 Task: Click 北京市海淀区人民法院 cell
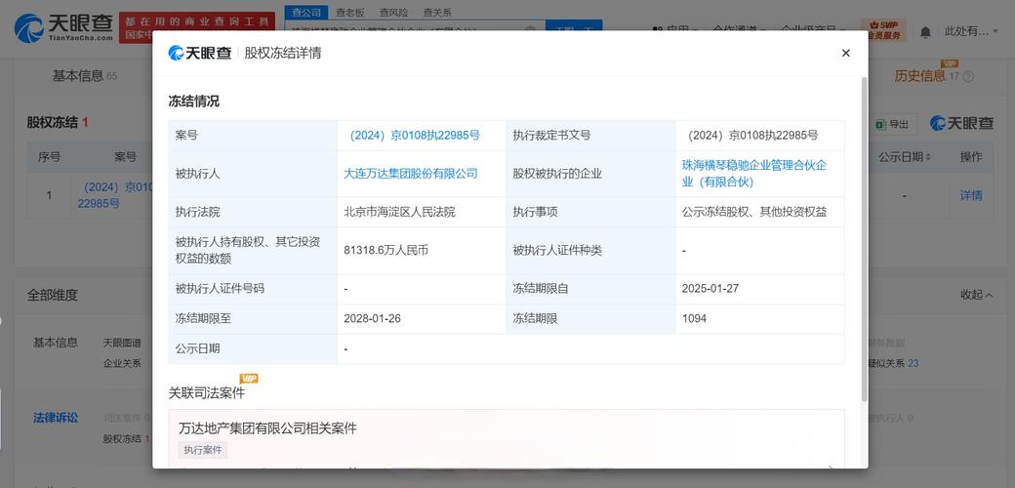[x=399, y=212]
